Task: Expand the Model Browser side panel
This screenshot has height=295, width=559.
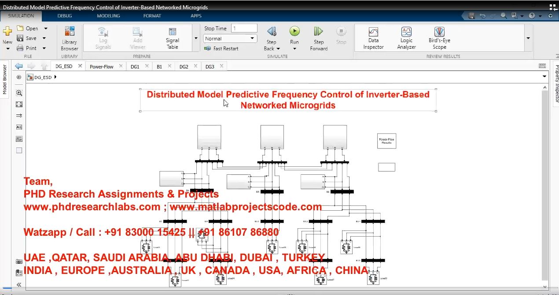Action: [5, 79]
